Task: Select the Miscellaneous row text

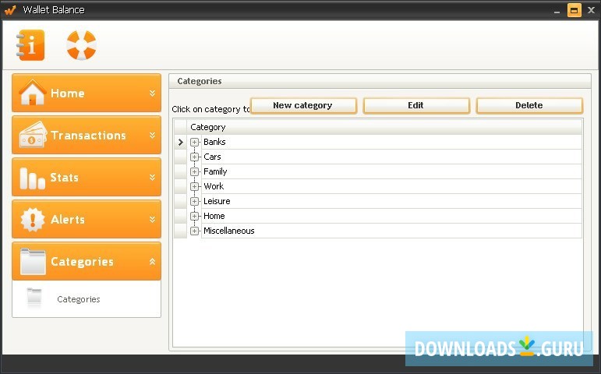Action: tap(229, 231)
